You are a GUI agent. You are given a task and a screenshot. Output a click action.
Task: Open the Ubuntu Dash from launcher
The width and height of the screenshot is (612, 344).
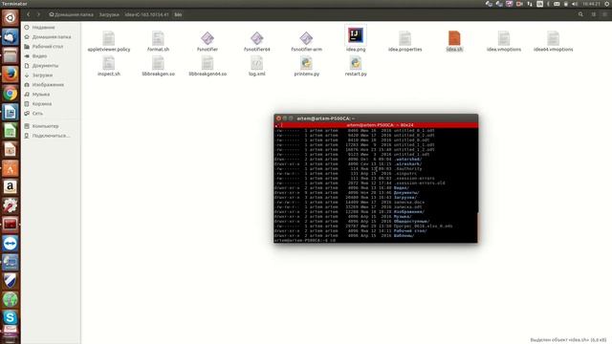11,17
